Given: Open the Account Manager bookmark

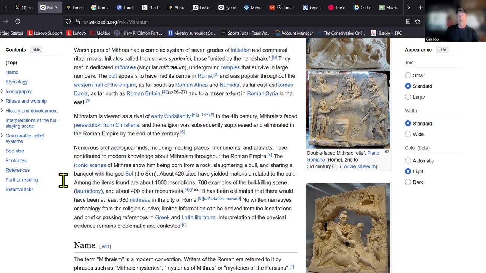Looking at the screenshot, I should [x=294, y=33].
